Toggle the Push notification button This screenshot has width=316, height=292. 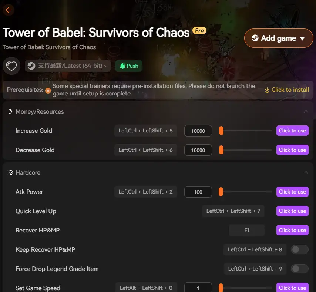tap(128, 66)
